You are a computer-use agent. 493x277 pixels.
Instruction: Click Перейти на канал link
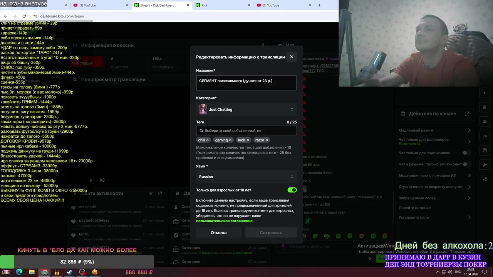(x=414, y=208)
